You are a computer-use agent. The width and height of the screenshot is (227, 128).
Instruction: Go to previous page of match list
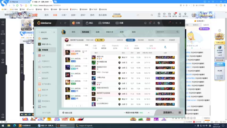(72, 106)
